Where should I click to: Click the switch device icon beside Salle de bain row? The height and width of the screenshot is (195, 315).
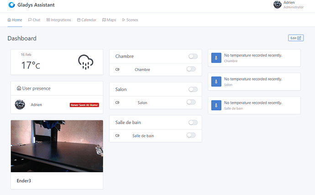point(117,135)
